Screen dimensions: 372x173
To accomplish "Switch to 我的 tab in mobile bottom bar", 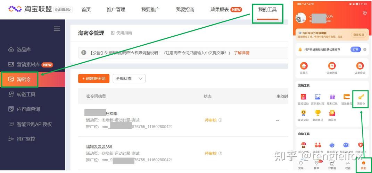I will tap(363, 165).
